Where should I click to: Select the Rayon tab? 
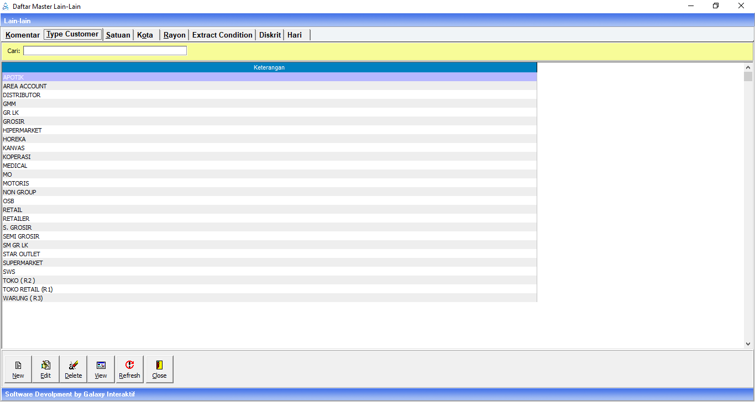tap(175, 35)
